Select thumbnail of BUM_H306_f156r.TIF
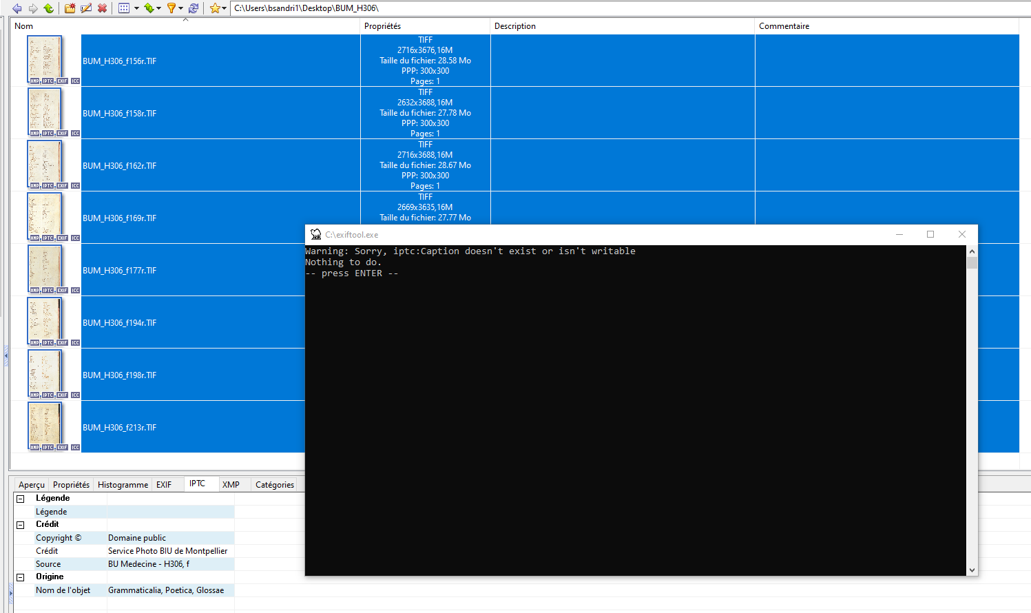The height and width of the screenshot is (613, 1031). 45,59
